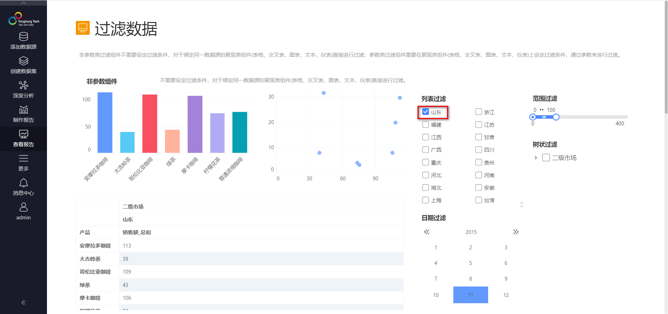This screenshot has height=314, width=668.
Task: Select month 2 in date filter
Action: 470,247
